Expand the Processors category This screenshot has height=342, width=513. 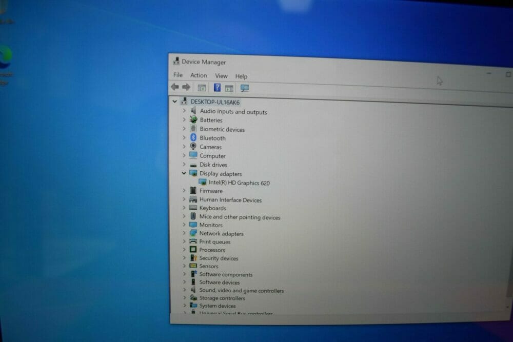pyautogui.click(x=184, y=249)
